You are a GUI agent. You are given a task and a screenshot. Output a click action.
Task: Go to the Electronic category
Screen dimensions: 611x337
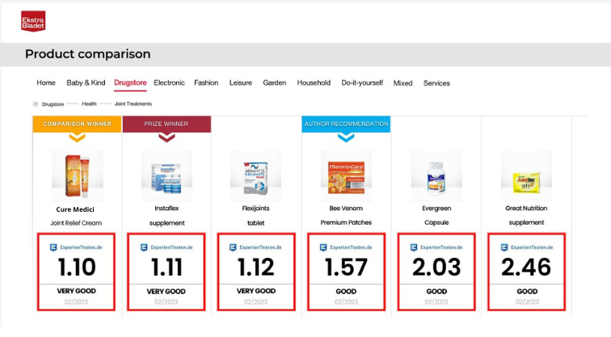(x=169, y=82)
